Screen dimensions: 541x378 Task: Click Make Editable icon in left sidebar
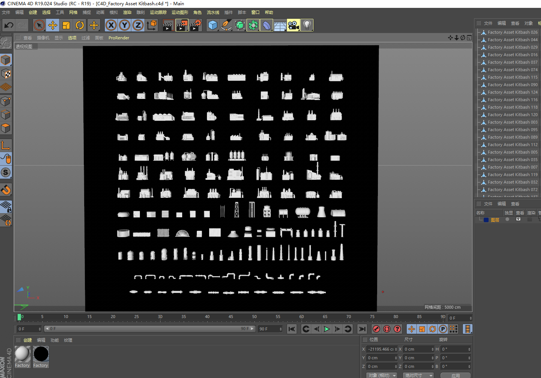pos(6,42)
